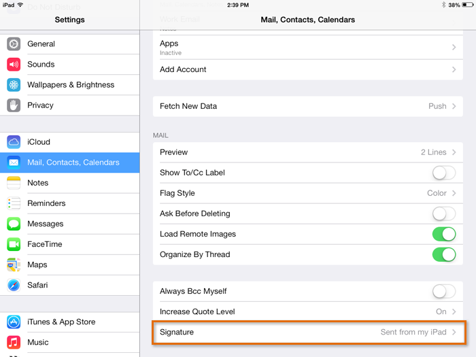Screen dimensions: 476x357
Task: Tap the 2:39 PM clock
Action: 238,5
